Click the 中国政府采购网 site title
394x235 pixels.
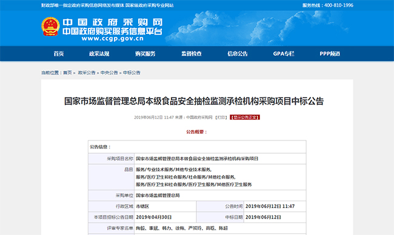pyautogui.click(x=113, y=22)
